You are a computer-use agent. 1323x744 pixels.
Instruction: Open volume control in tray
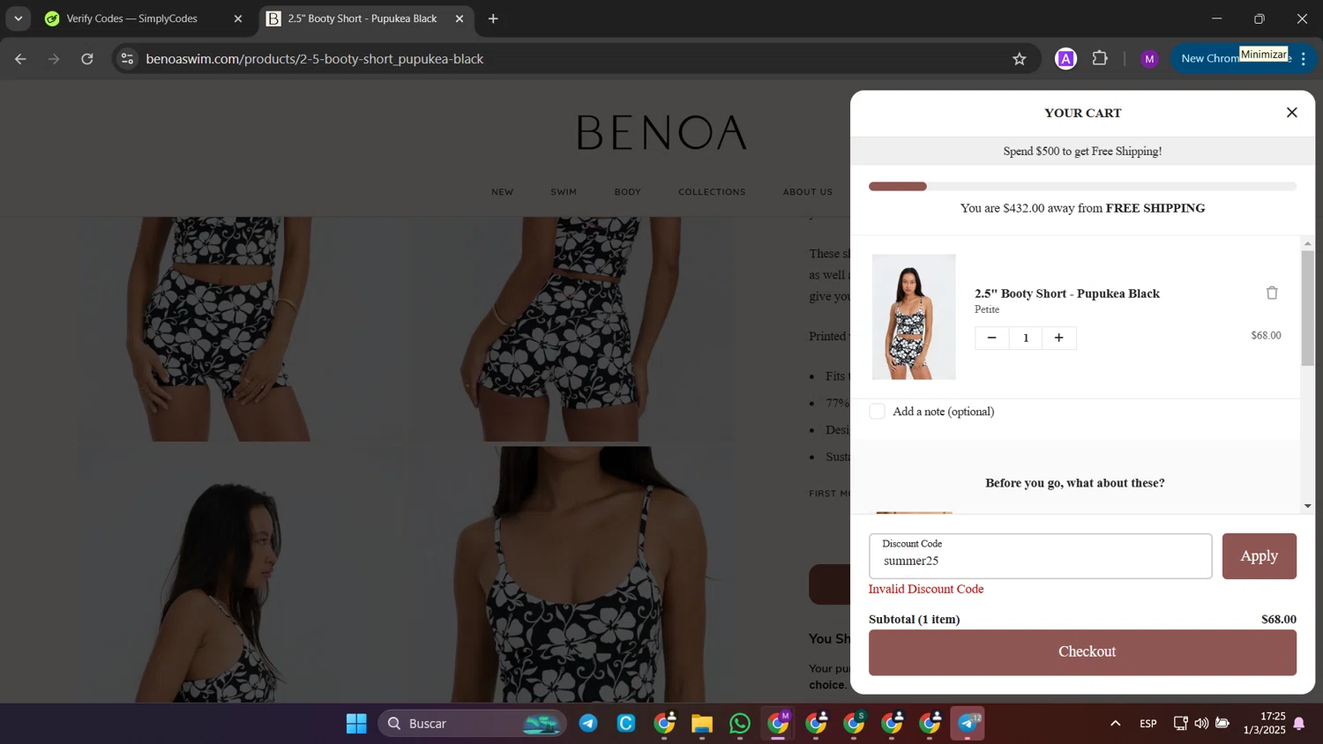(x=1201, y=724)
